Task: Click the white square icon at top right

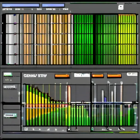Action: point(121,7)
